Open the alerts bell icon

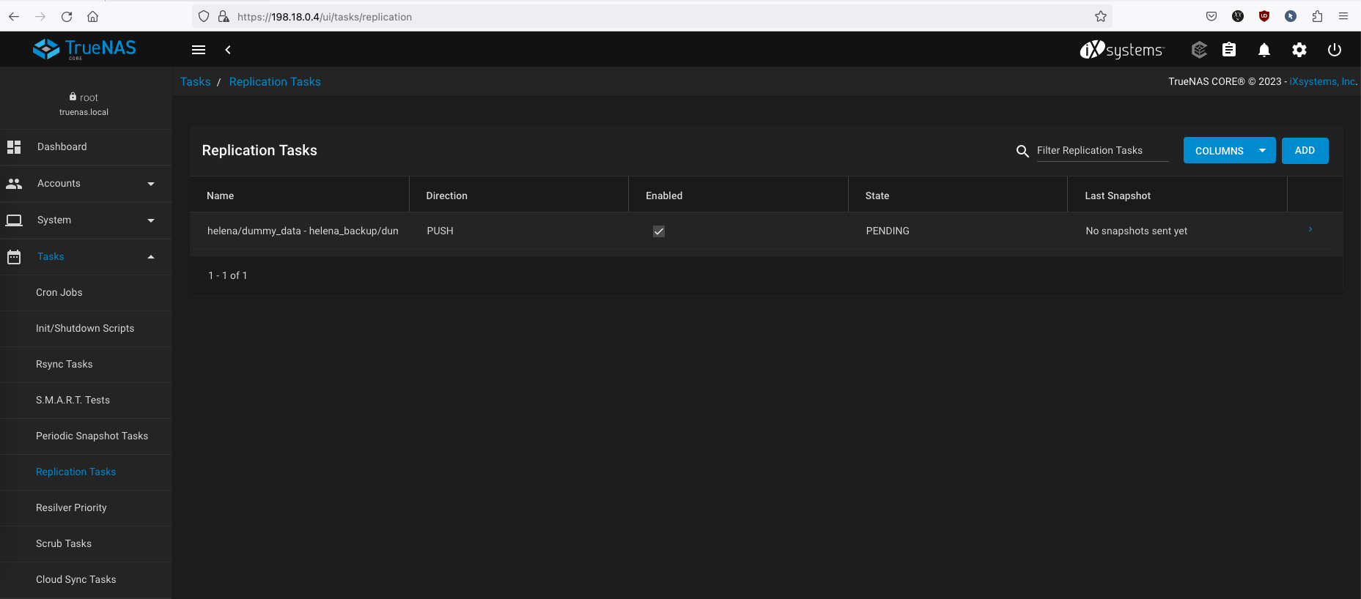1264,50
